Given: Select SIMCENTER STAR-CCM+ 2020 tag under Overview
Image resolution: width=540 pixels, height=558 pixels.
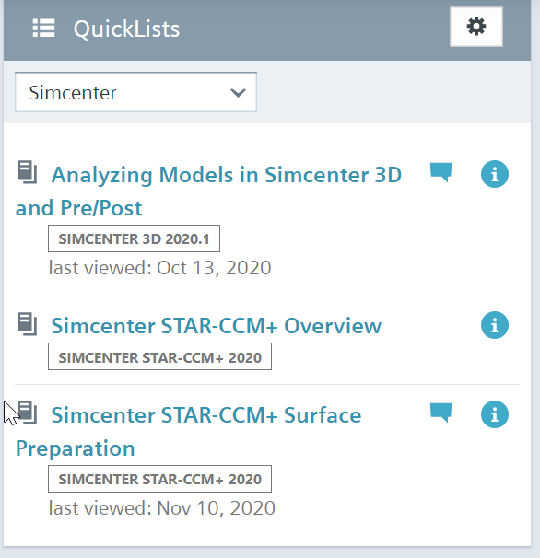Looking at the screenshot, I should coord(159,356).
